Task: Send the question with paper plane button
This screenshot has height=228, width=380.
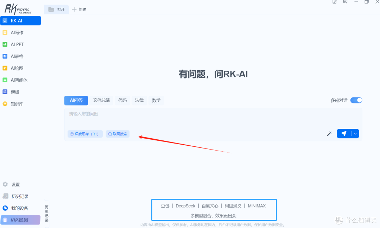Action: point(344,133)
